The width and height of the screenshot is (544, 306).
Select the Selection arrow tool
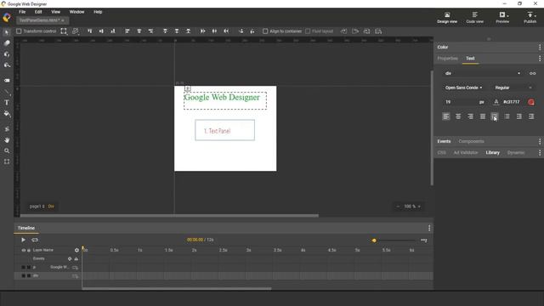click(x=7, y=32)
